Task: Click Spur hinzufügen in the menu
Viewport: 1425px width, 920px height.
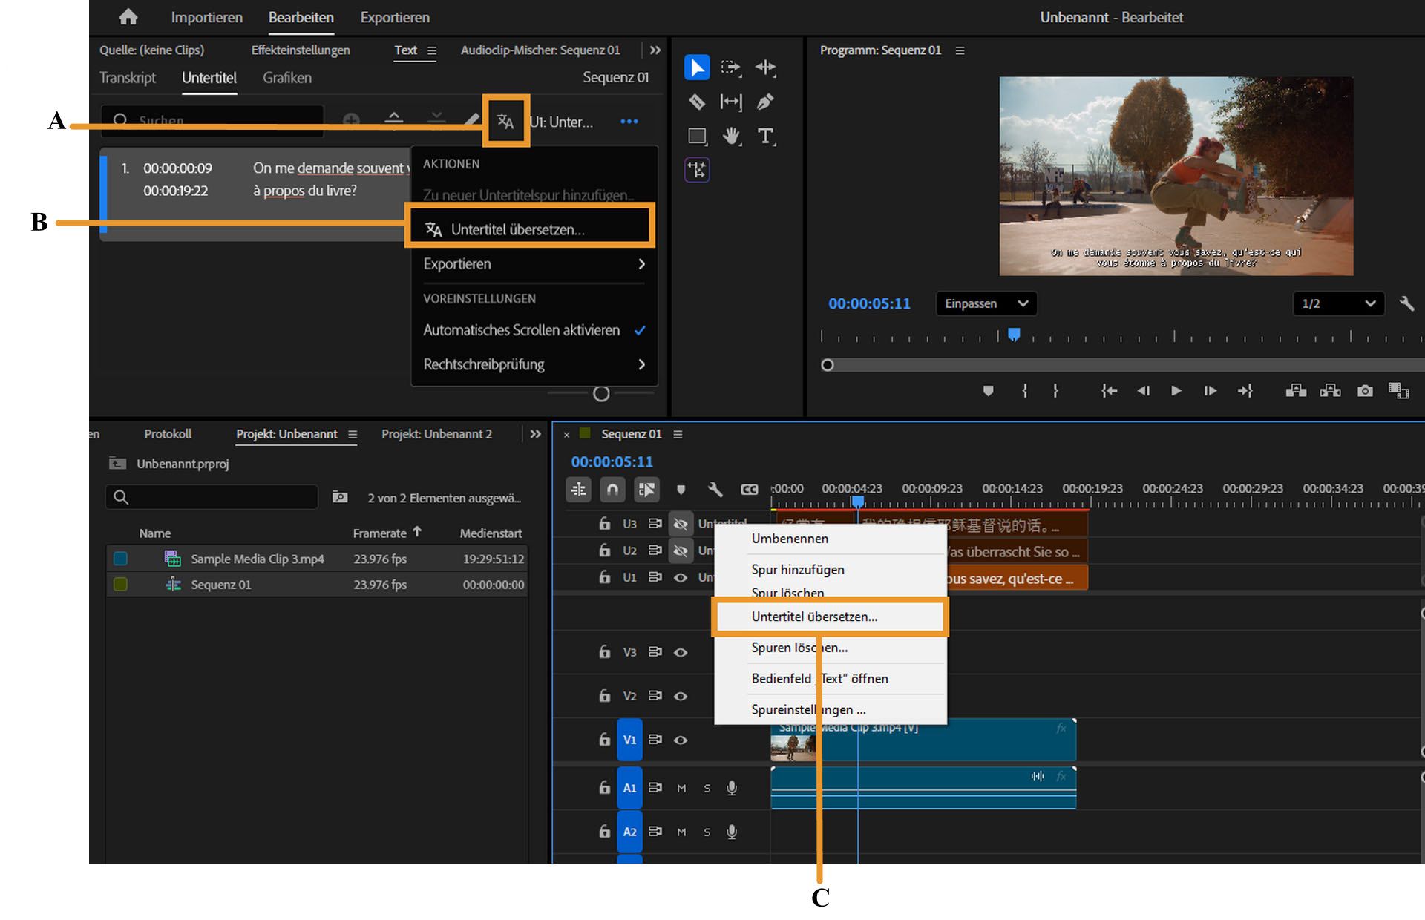Action: 797,569
